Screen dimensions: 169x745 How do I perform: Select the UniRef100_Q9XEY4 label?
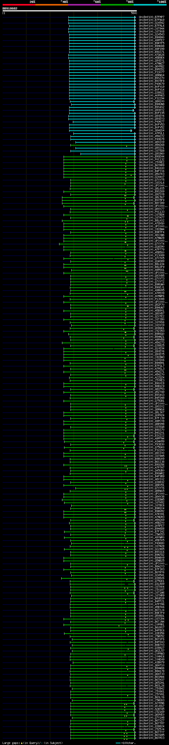152,116
